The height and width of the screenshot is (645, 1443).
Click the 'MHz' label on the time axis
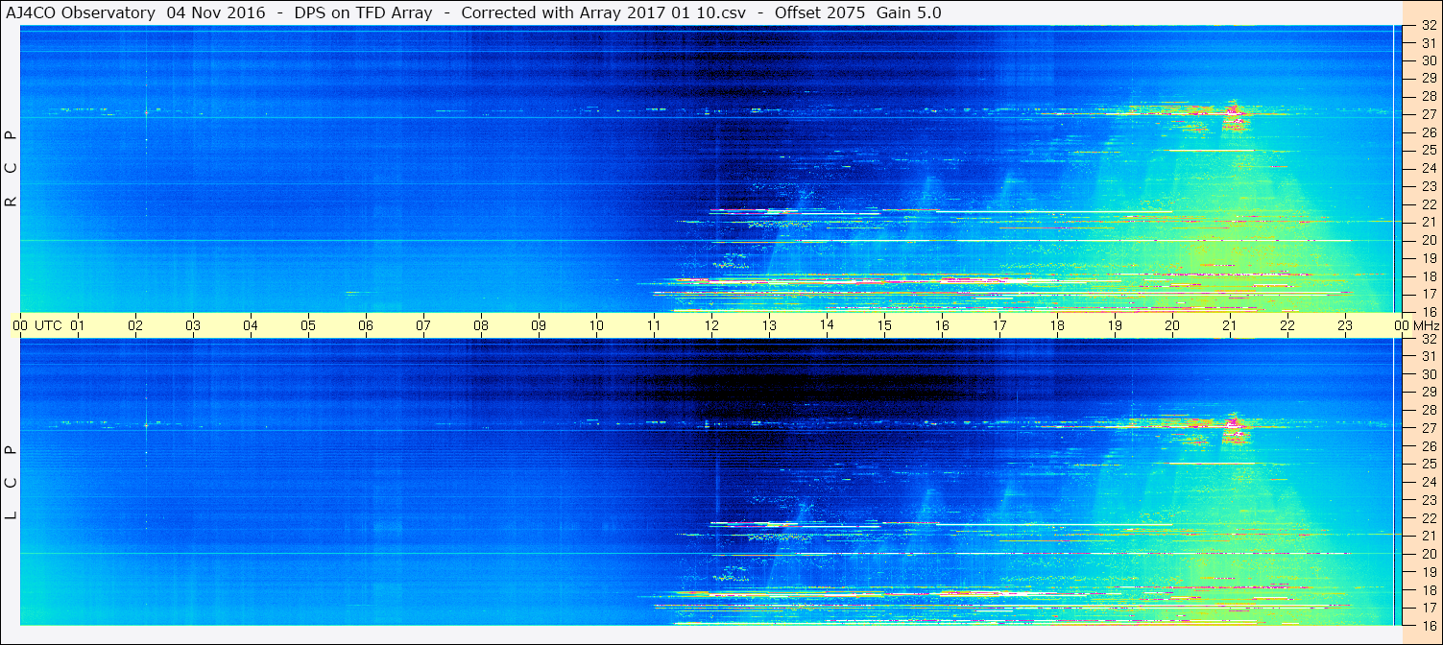(1426, 325)
